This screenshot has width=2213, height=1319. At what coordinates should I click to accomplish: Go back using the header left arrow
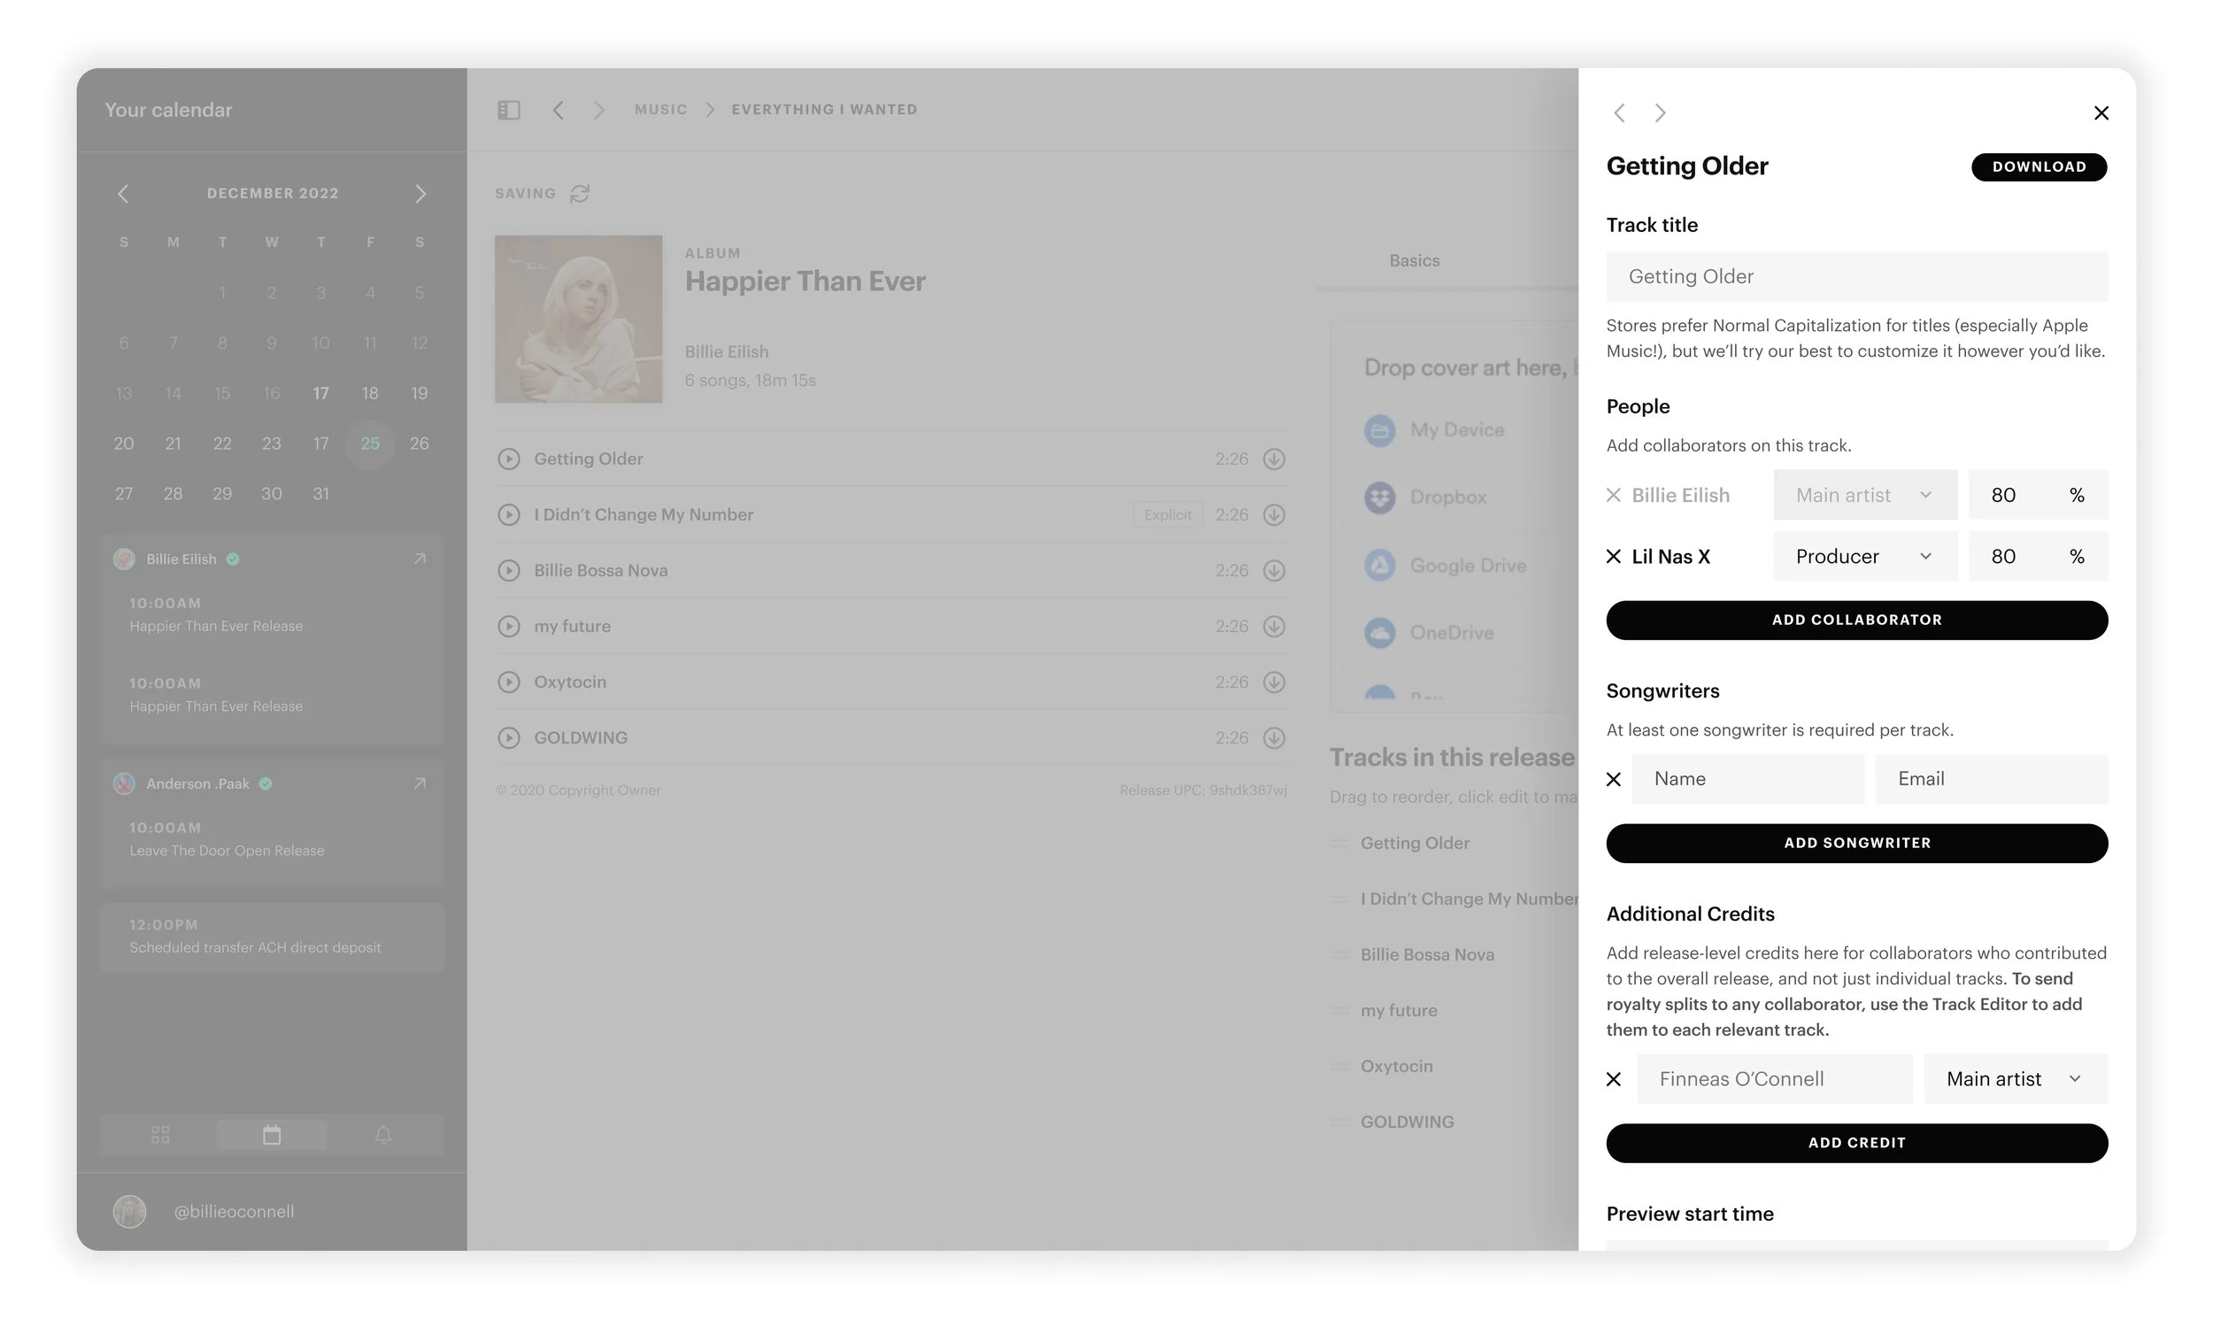559,109
